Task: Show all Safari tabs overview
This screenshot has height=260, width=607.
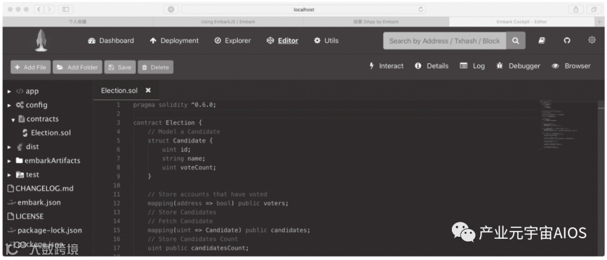Action: tap(593, 10)
